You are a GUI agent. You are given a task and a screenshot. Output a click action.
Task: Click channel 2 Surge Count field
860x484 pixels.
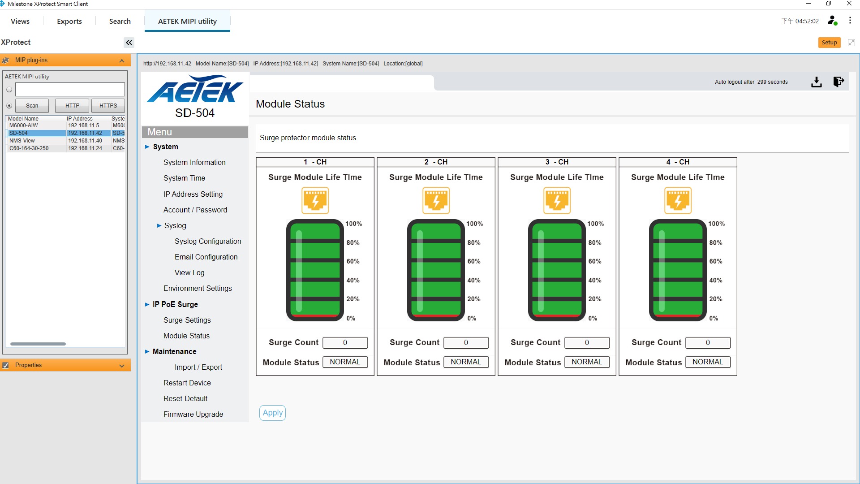(466, 343)
